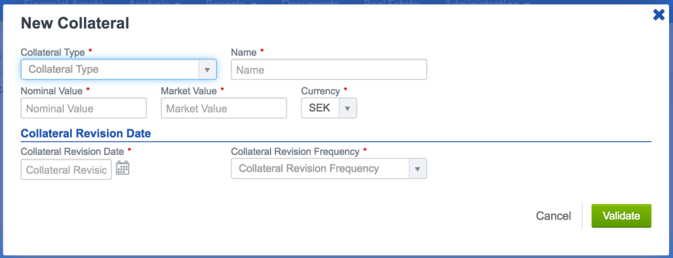Click the green Validate button

pyautogui.click(x=621, y=216)
